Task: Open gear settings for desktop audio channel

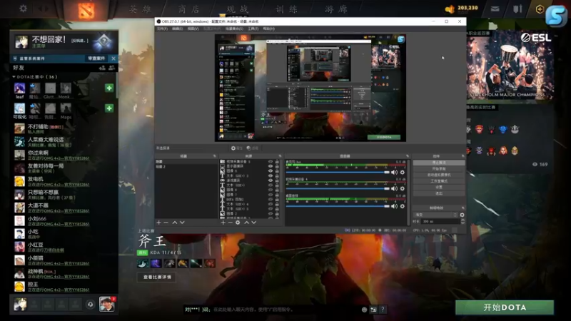Action: [x=403, y=206]
